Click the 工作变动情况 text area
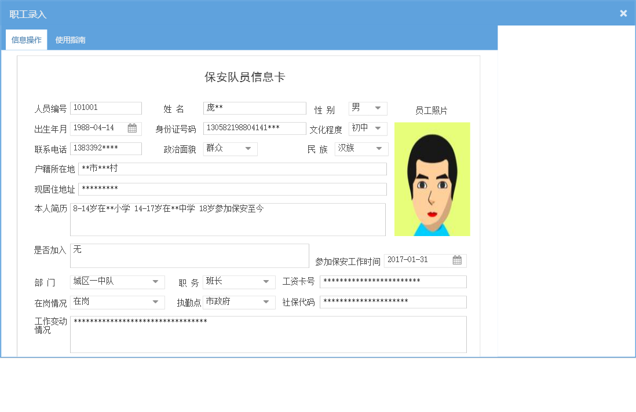 [x=268, y=334]
